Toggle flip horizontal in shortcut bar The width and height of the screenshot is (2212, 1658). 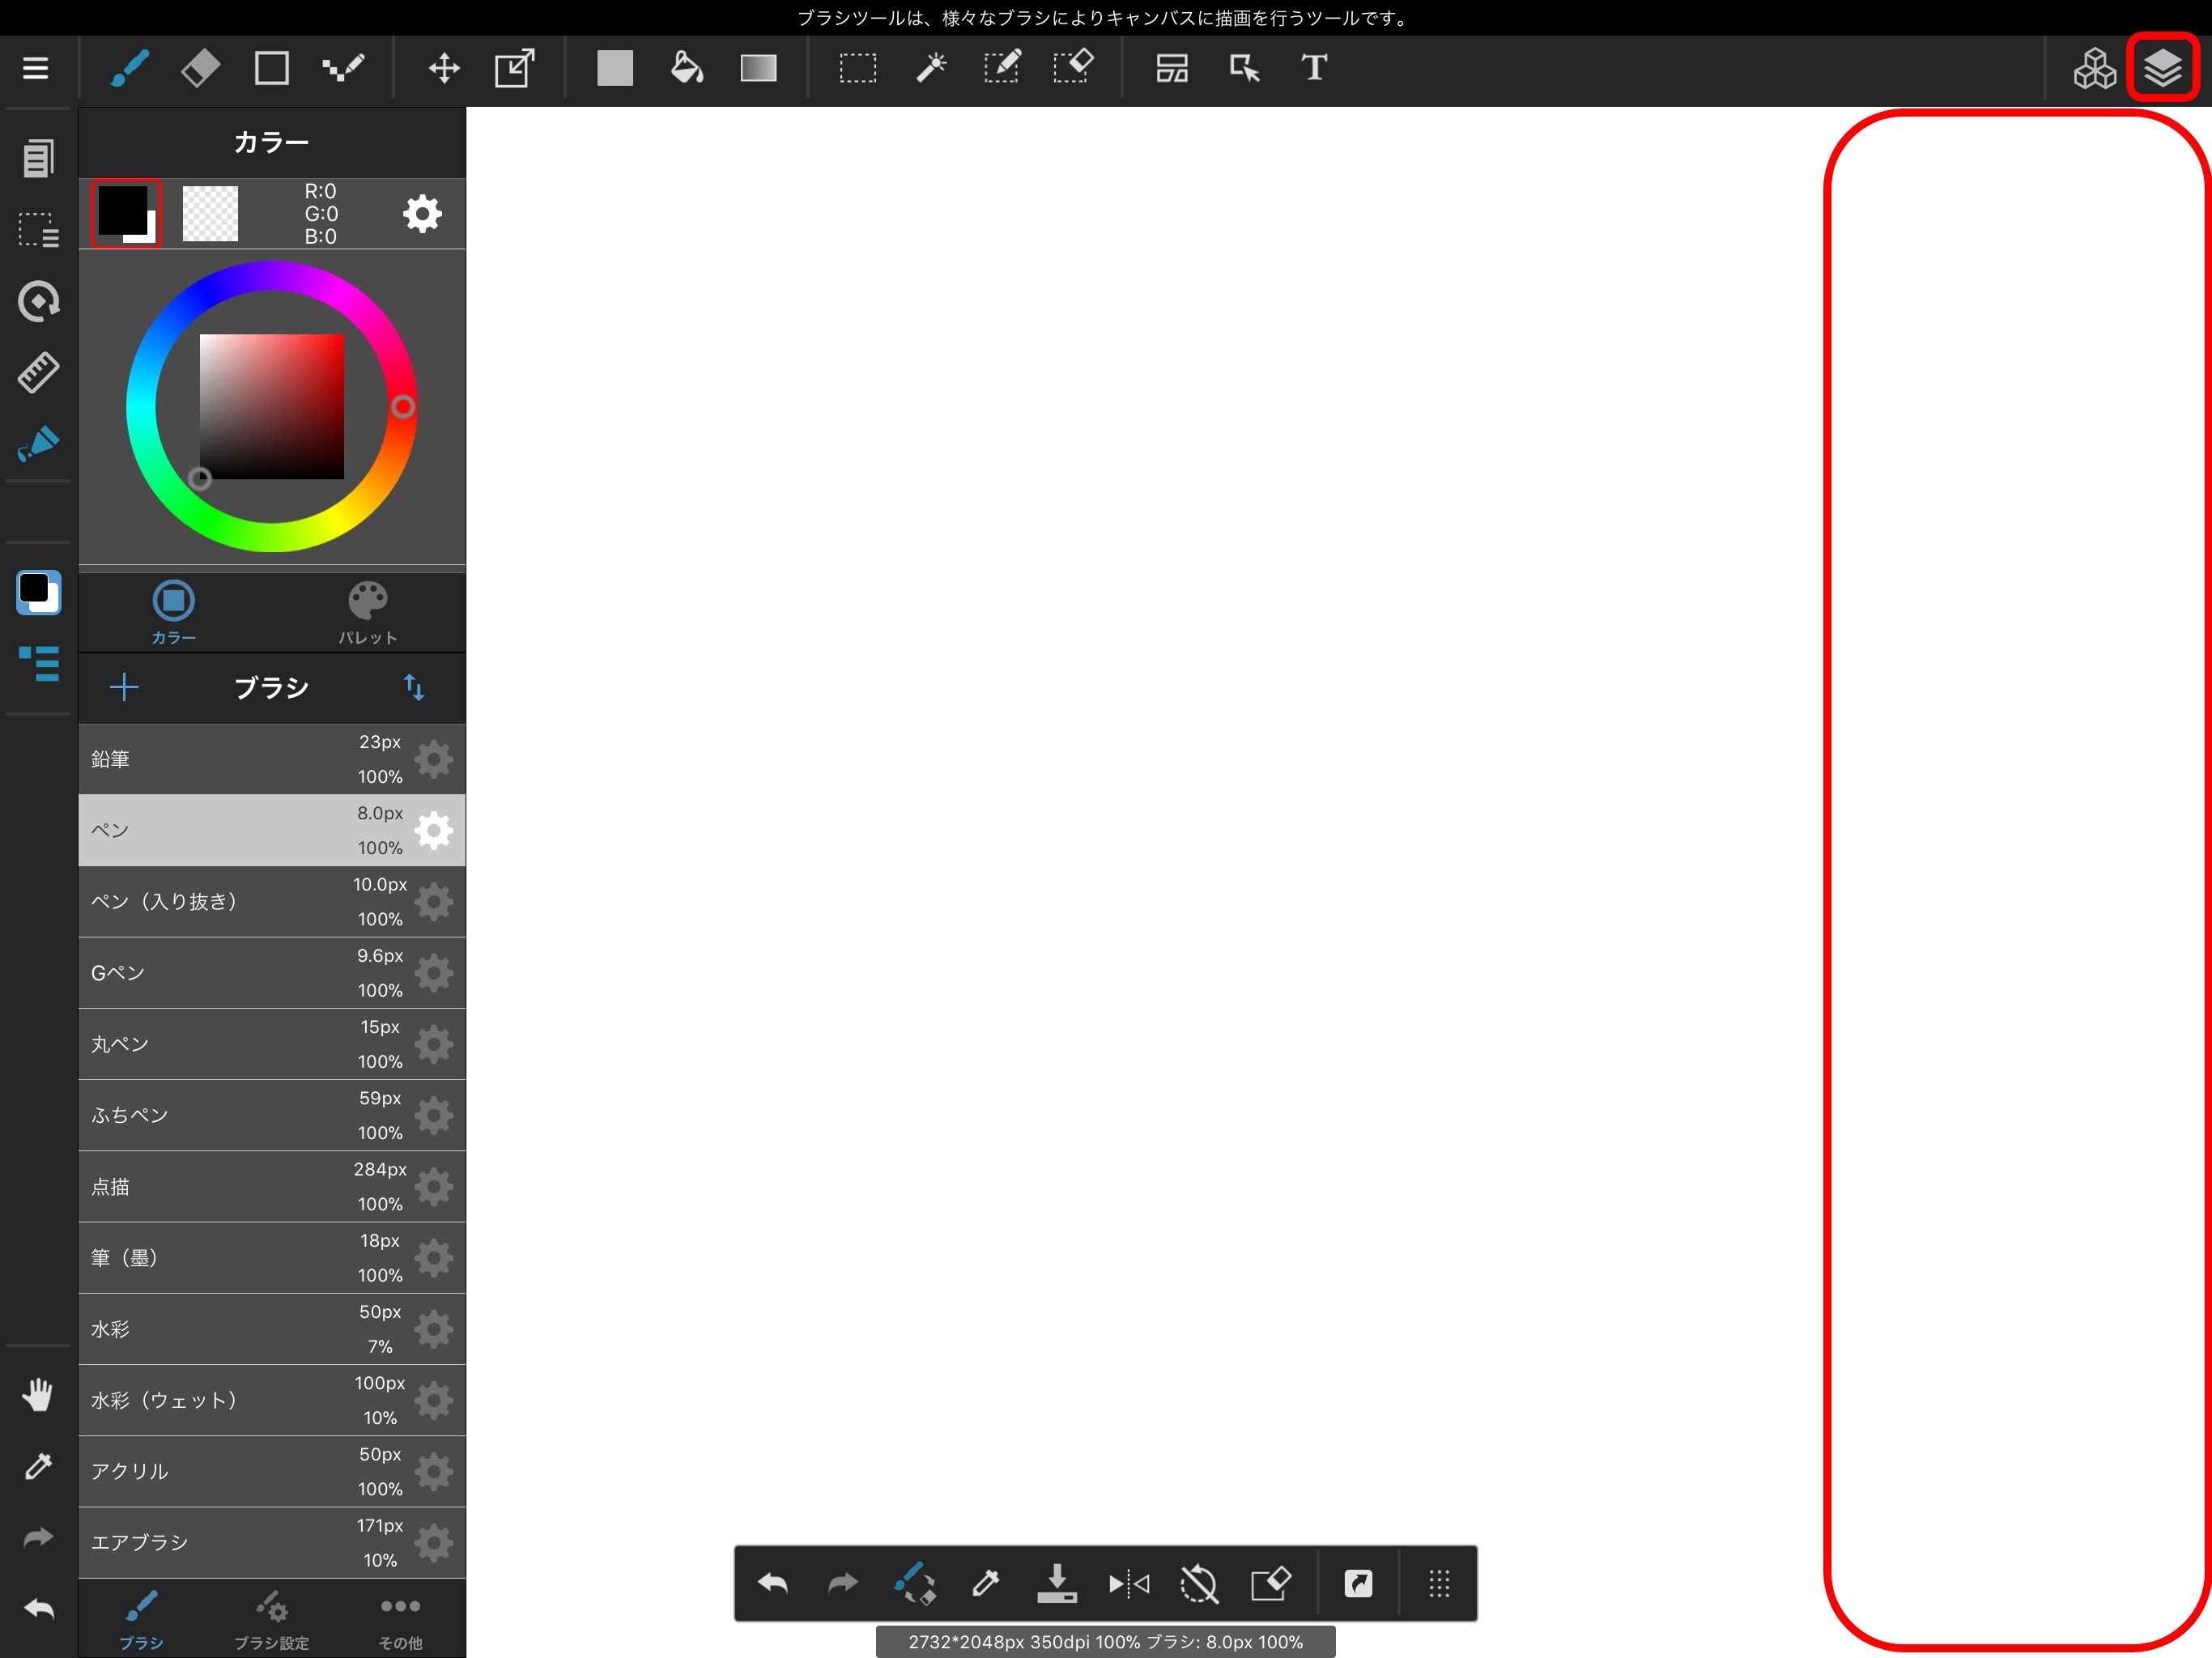pyautogui.click(x=1128, y=1583)
